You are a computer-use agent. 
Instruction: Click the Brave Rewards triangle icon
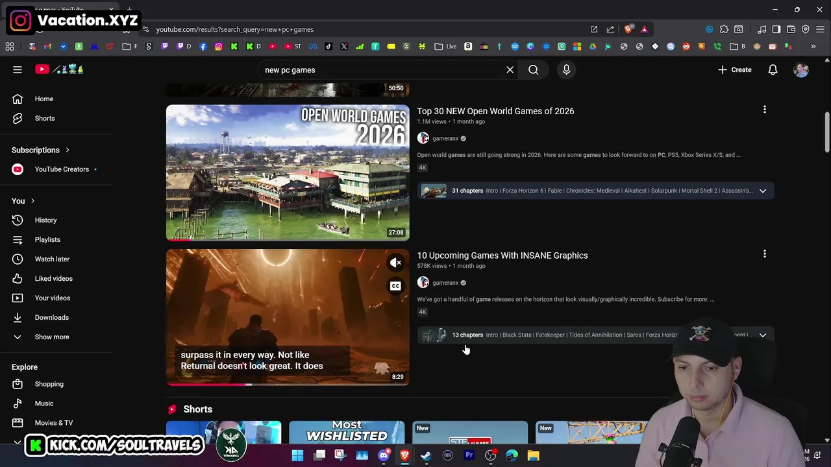coord(644,29)
